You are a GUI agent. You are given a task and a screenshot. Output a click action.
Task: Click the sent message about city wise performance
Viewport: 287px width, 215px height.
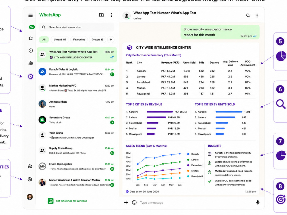pos(220,32)
